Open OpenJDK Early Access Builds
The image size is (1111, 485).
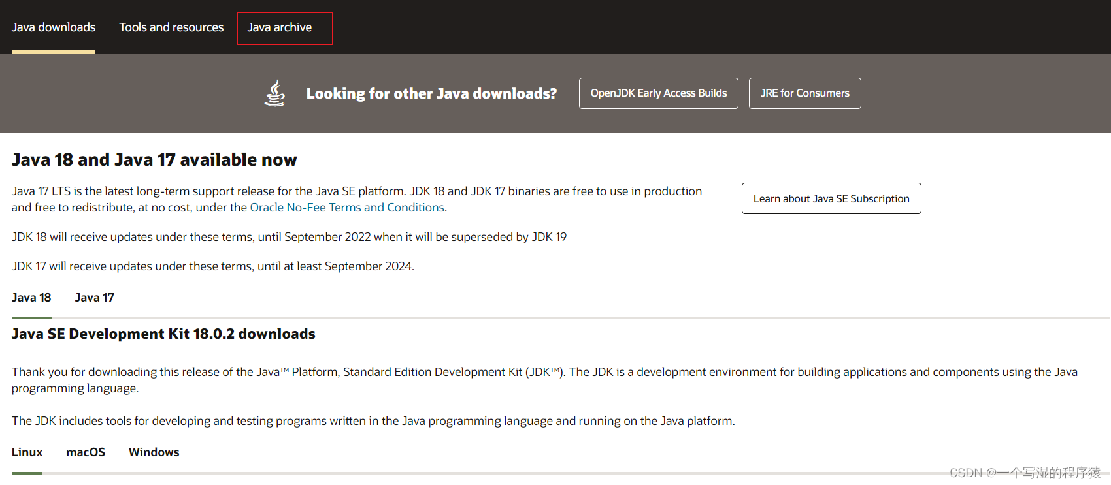click(659, 93)
